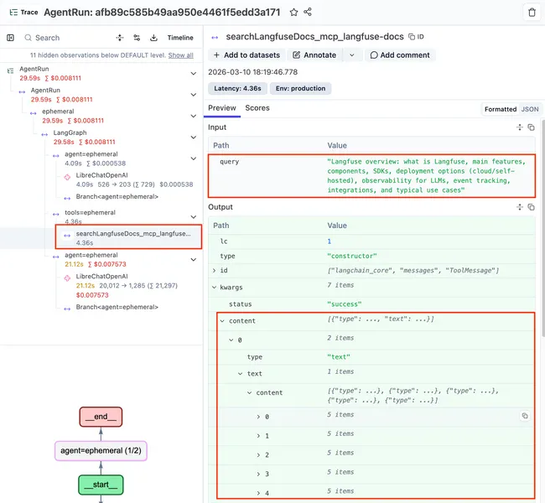This screenshot has width=545, height=503.
Task: Click the Show all hidden observations link
Action: 180,55
